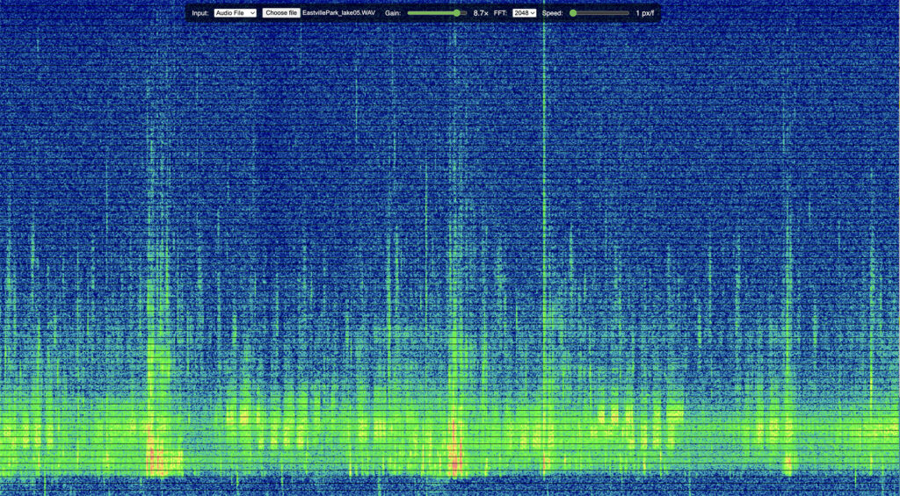Click the left end of the Gain slider track
The image size is (900, 496).
[410, 13]
